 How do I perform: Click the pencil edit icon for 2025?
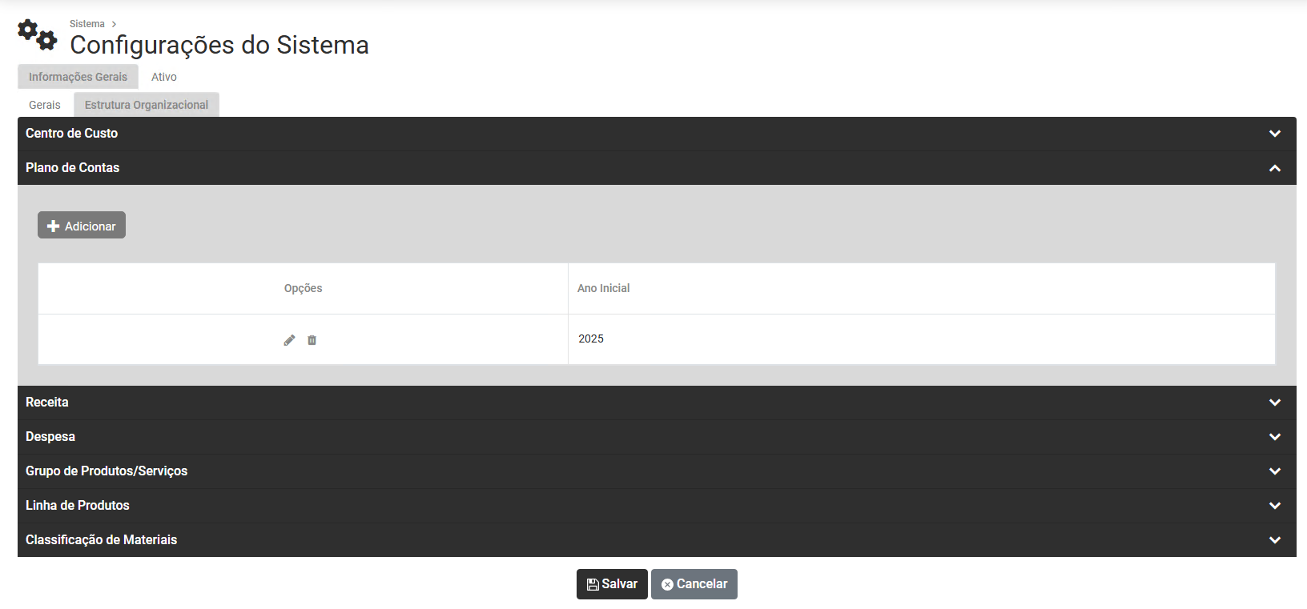pyautogui.click(x=289, y=340)
